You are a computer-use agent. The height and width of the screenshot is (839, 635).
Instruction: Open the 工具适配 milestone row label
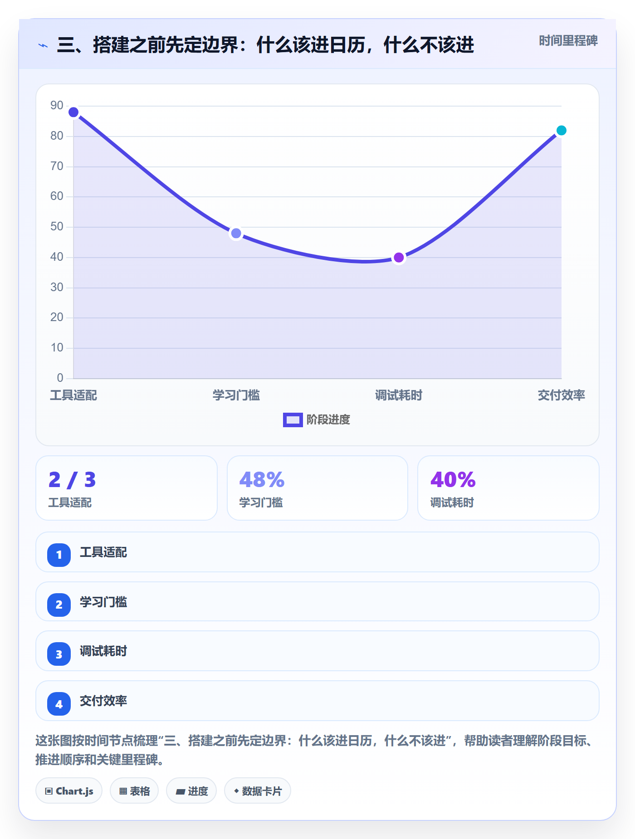pyautogui.click(x=103, y=552)
